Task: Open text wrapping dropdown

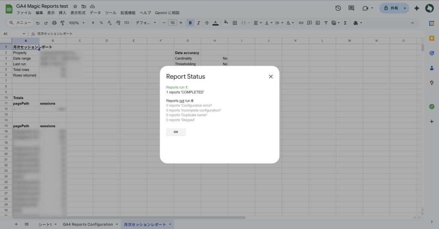Action: (279, 23)
